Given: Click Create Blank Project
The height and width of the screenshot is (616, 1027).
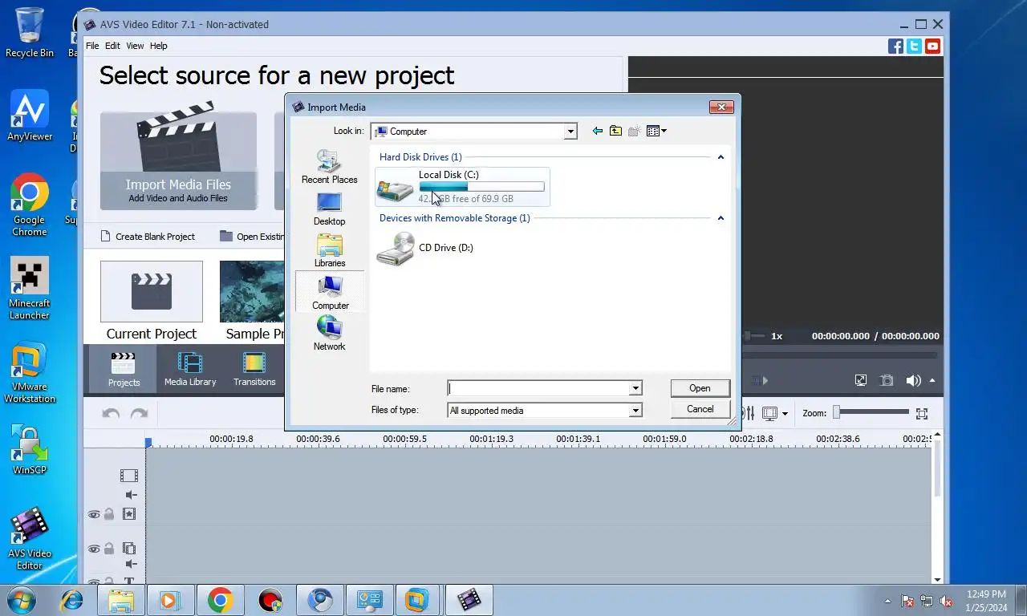Looking at the screenshot, I should [148, 237].
